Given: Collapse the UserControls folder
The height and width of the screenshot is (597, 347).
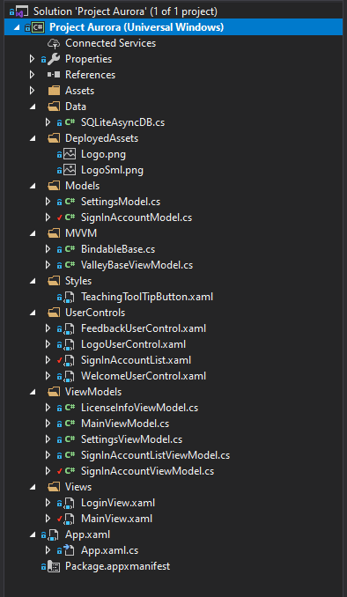Looking at the screenshot, I should click(x=33, y=313).
